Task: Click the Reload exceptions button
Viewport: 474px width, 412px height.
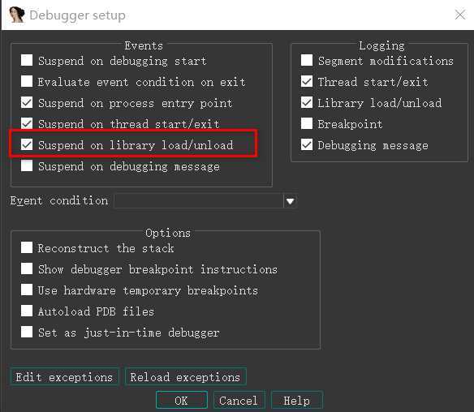Action: 185,376
